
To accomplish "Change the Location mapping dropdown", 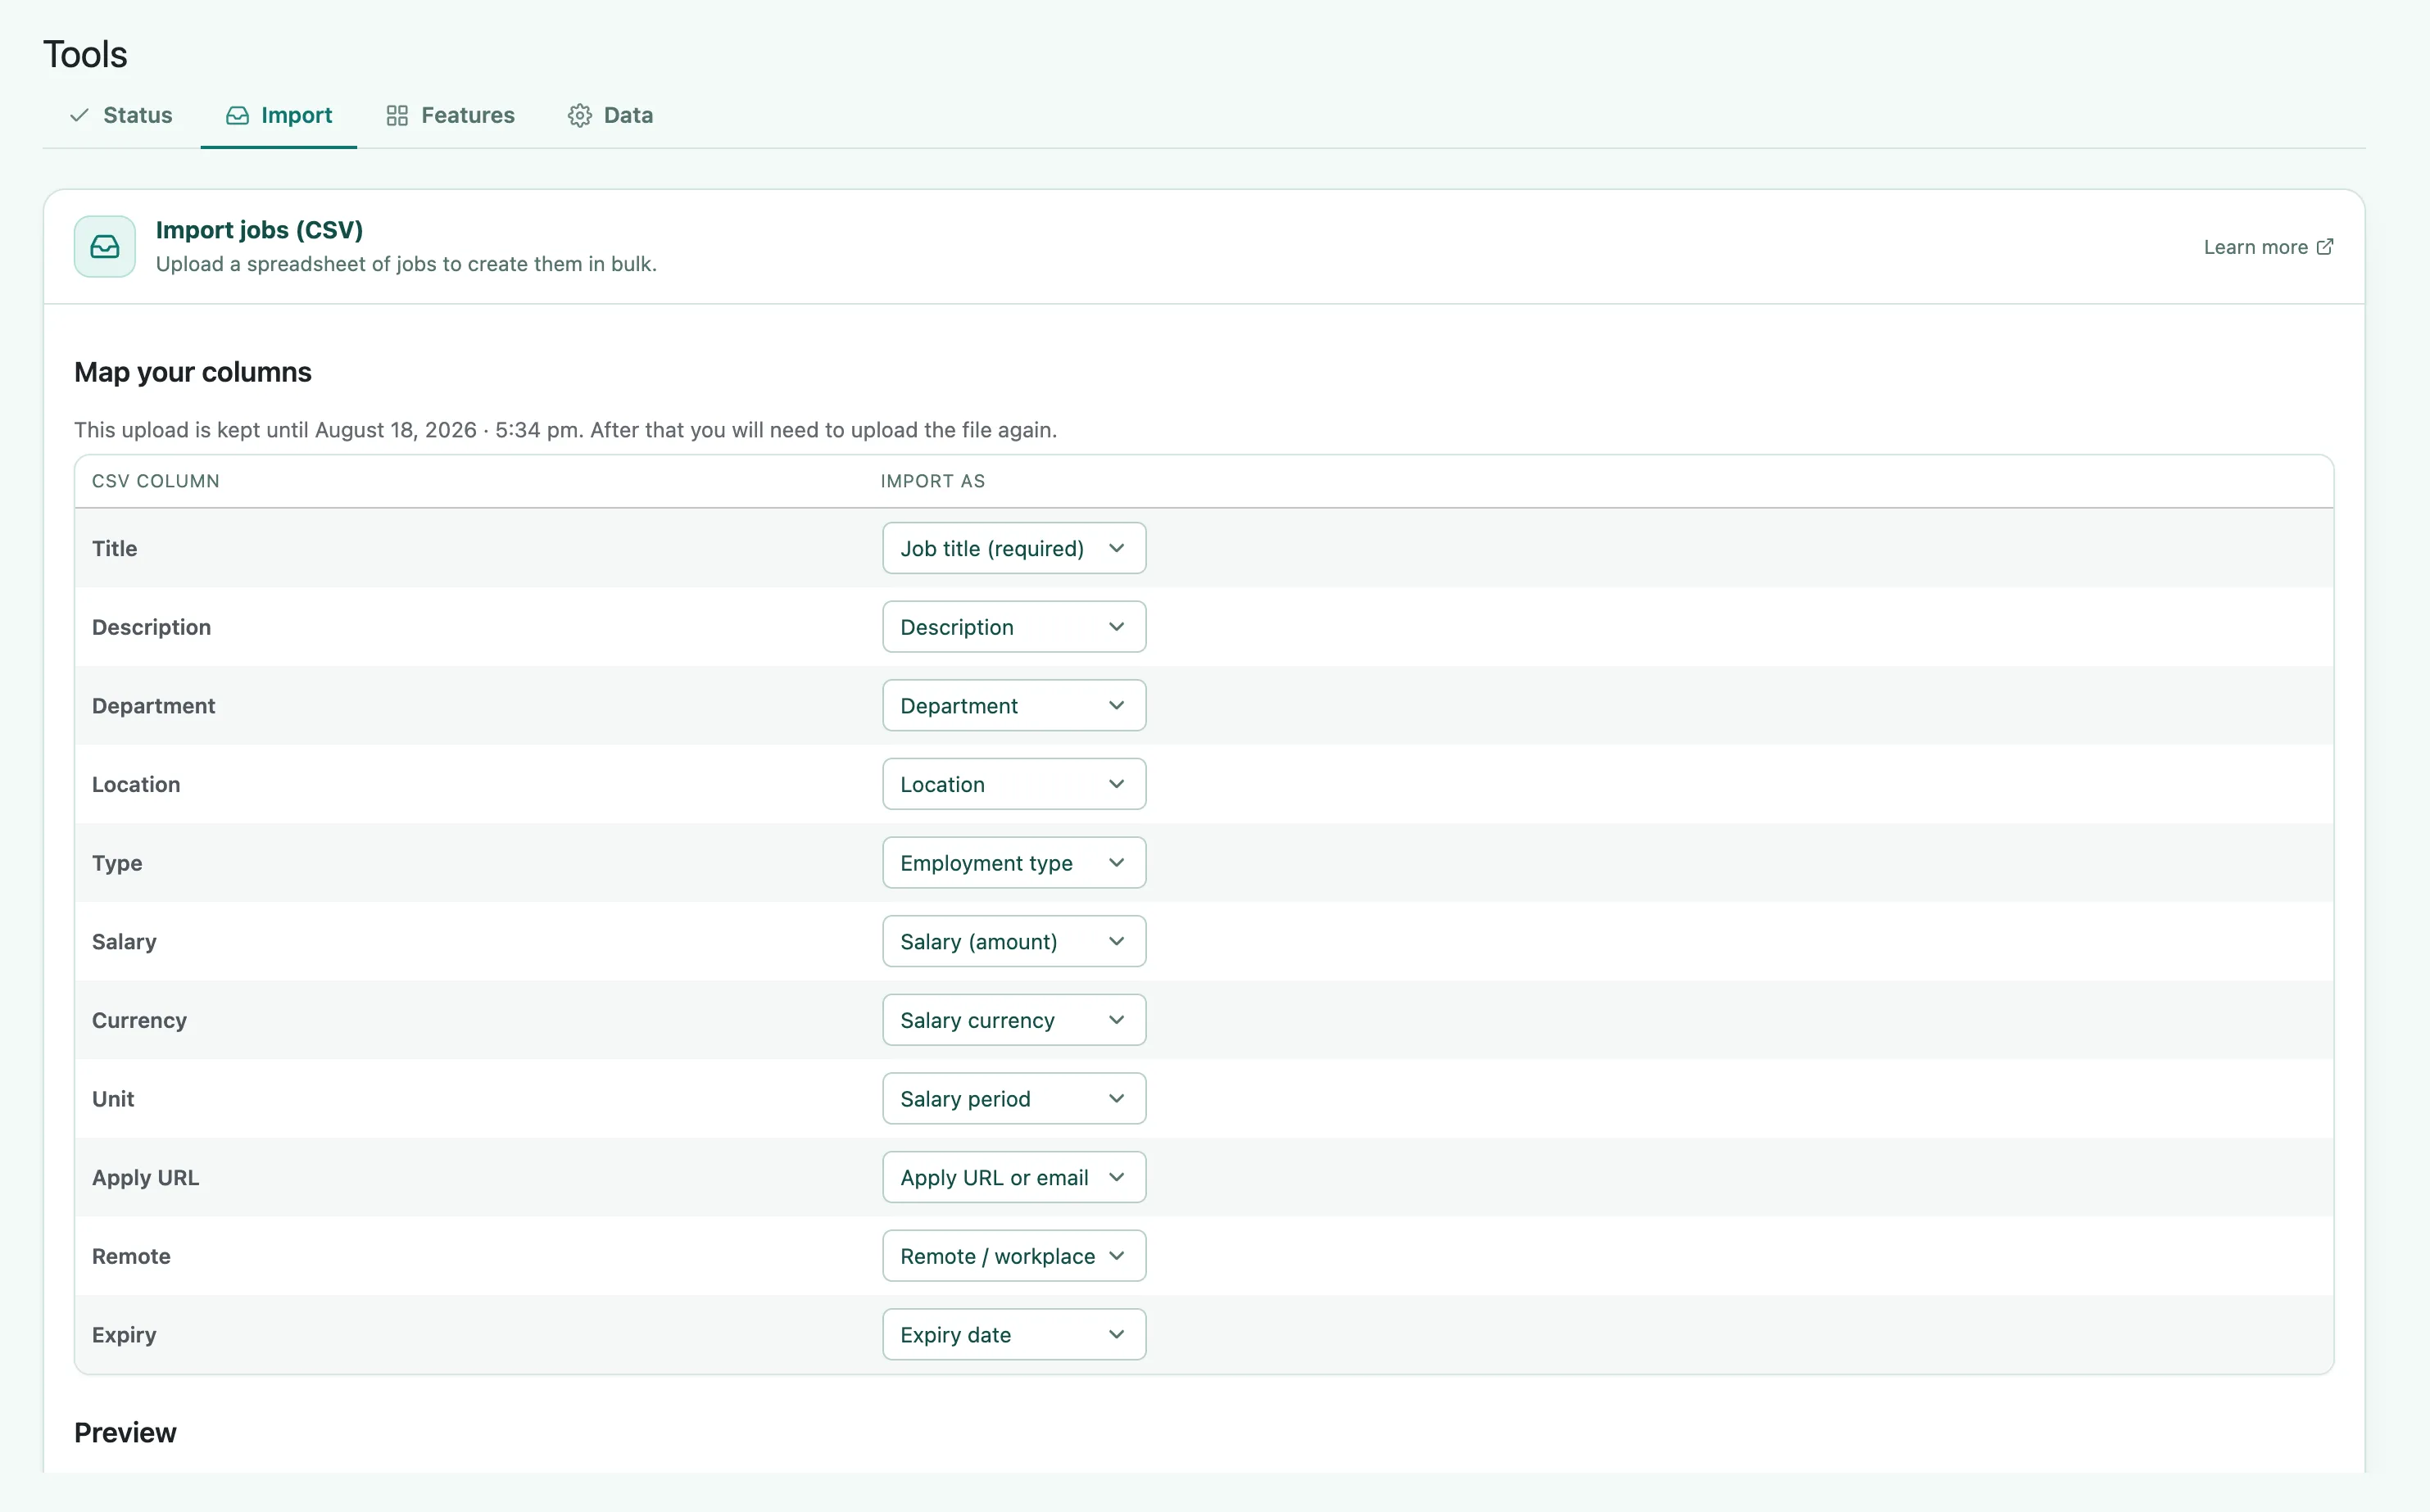I will (1014, 784).
